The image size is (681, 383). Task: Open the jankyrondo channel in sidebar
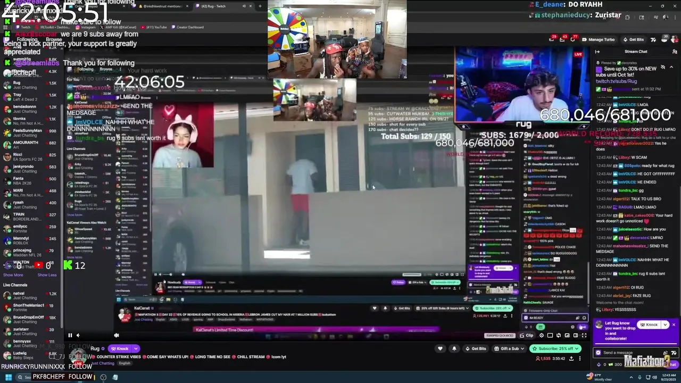click(x=30, y=169)
